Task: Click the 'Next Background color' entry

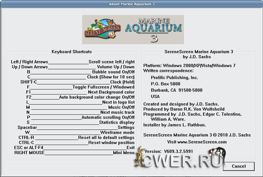Action: pyautogui.click(x=111, y=92)
